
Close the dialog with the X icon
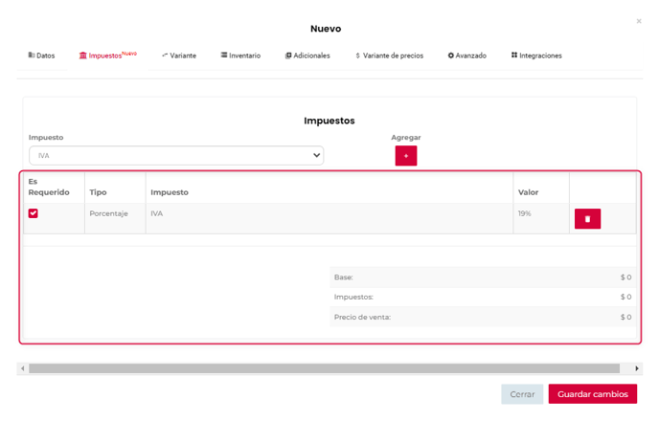(x=639, y=21)
